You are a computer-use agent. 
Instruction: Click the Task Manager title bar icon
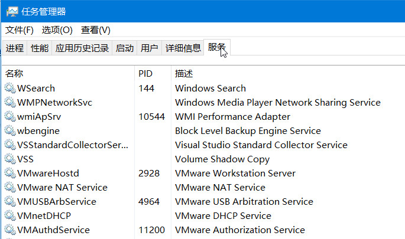12,12
